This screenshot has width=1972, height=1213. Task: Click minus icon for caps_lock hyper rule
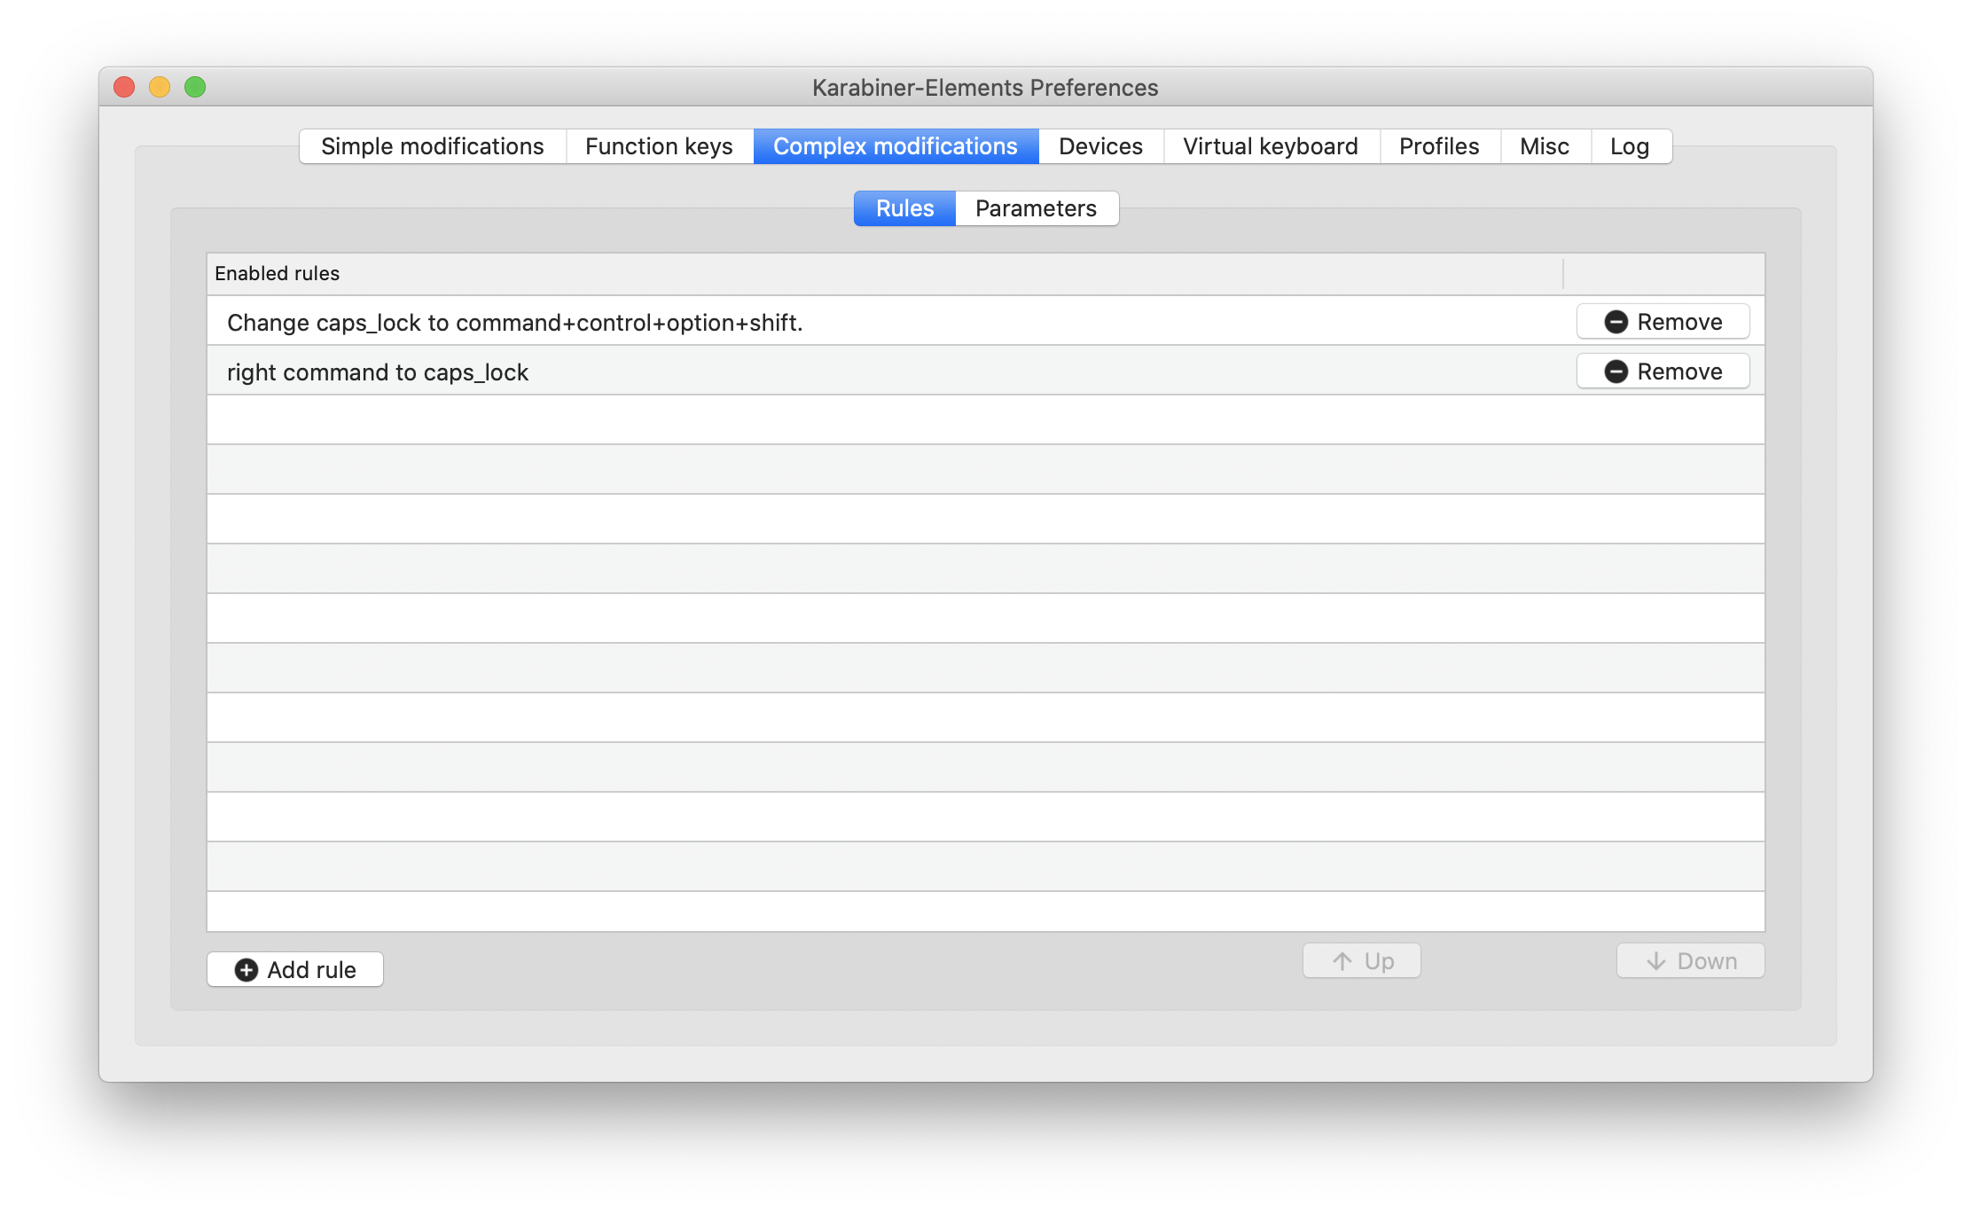[1616, 322]
